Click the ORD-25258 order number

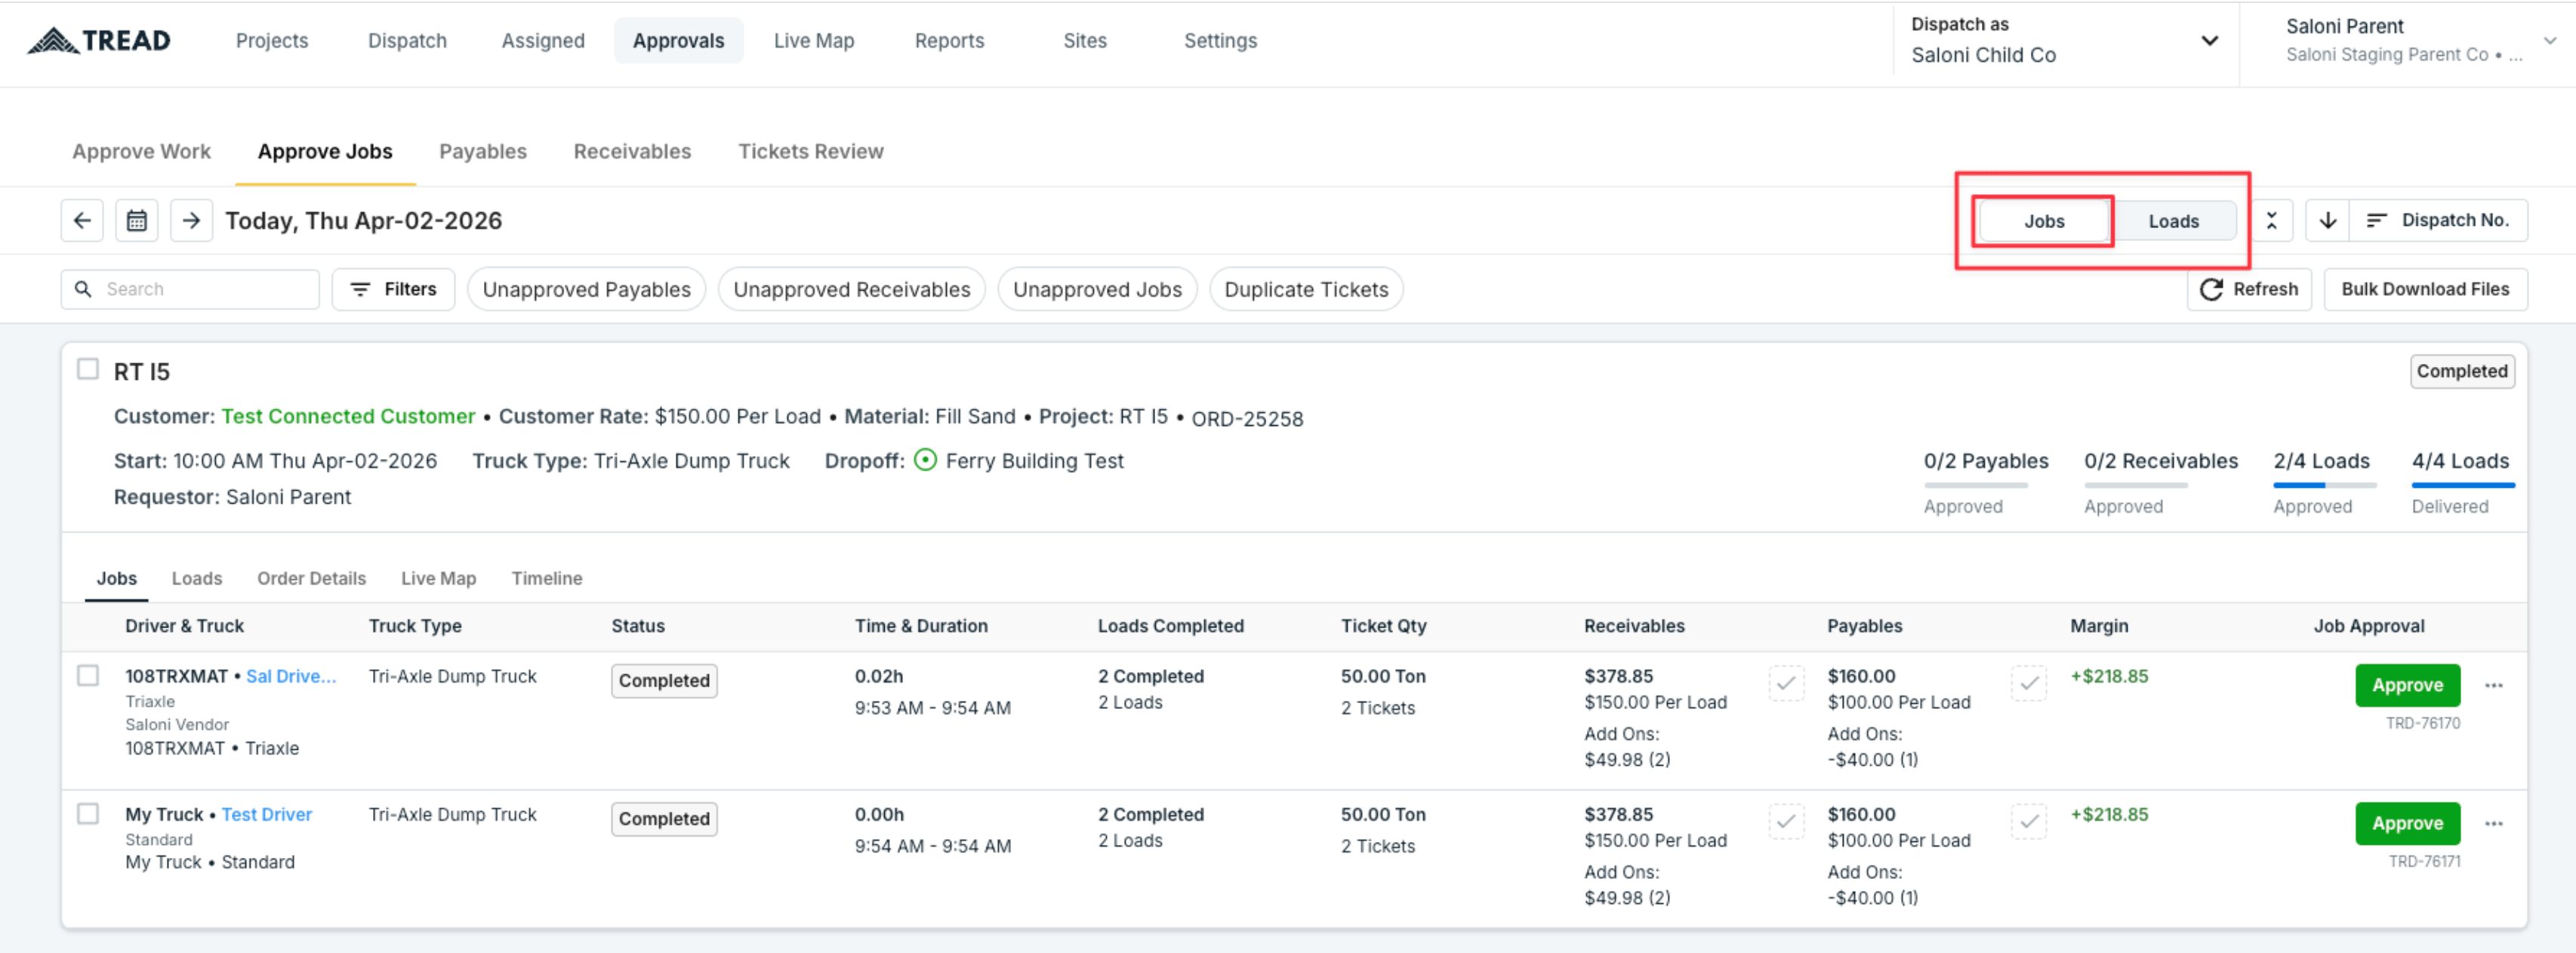tap(1247, 419)
